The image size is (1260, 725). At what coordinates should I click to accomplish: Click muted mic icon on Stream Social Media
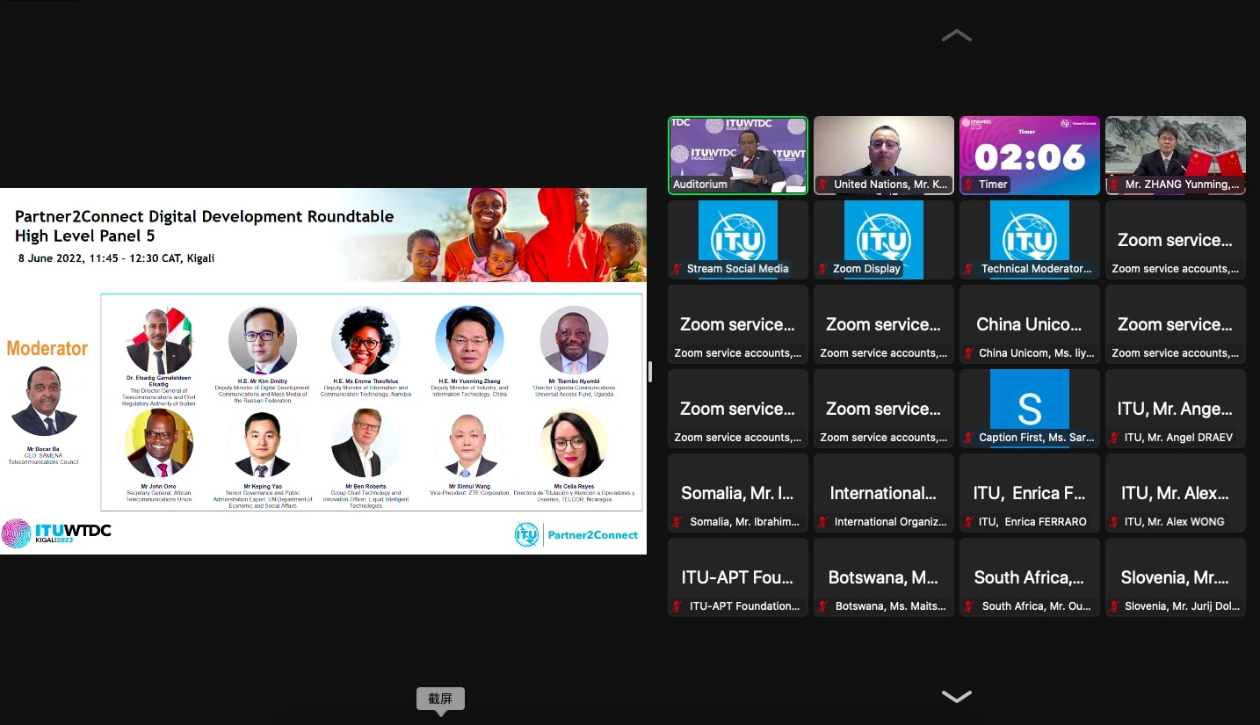pyautogui.click(x=677, y=269)
